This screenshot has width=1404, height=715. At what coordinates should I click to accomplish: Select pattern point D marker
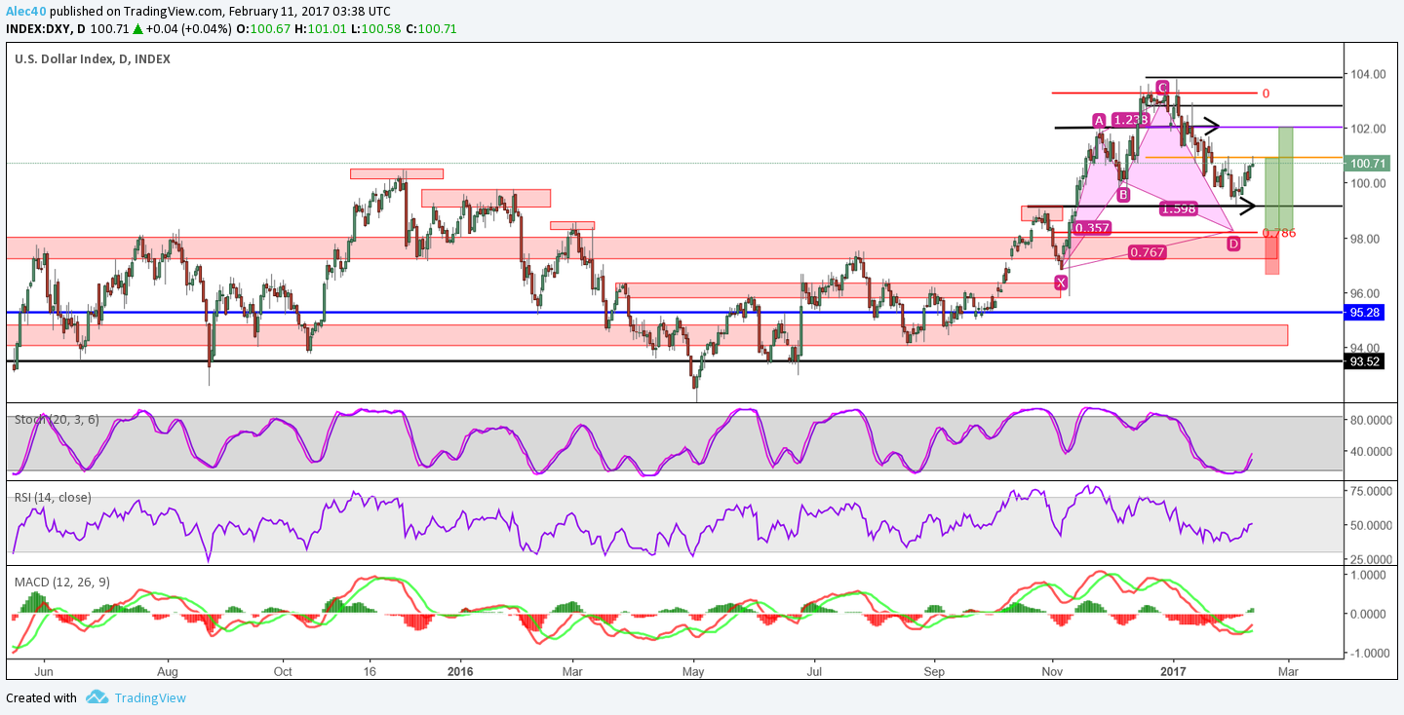pyautogui.click(x=1233, y=244)
